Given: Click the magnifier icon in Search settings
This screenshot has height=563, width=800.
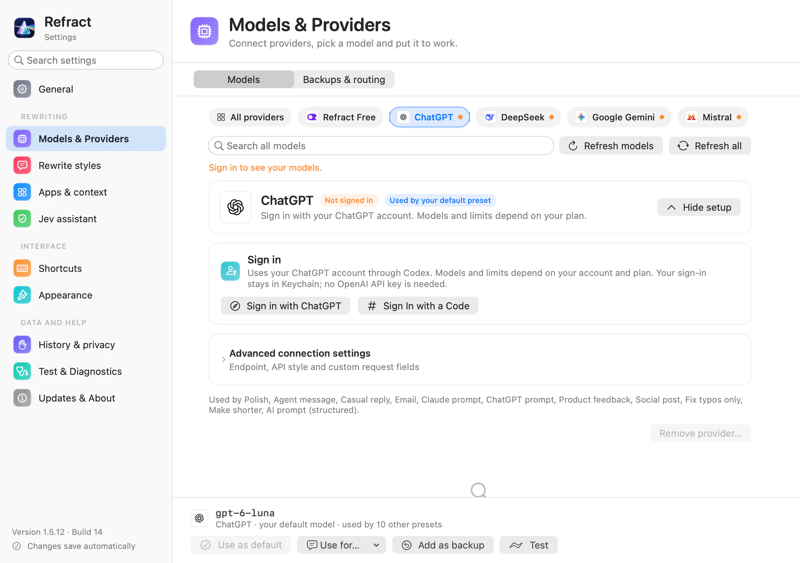Looking at the screenshot, I should 19,60.
